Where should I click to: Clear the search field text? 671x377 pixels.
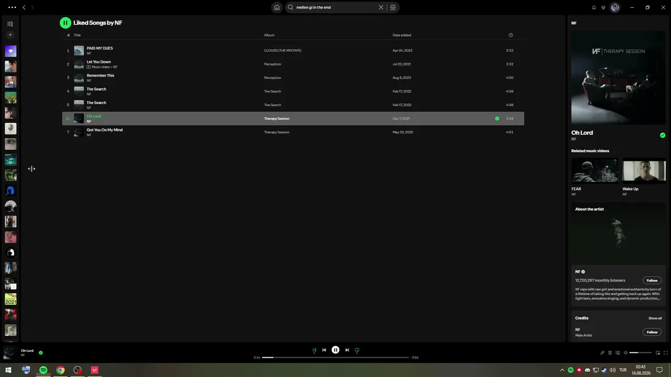click(381, 7)
